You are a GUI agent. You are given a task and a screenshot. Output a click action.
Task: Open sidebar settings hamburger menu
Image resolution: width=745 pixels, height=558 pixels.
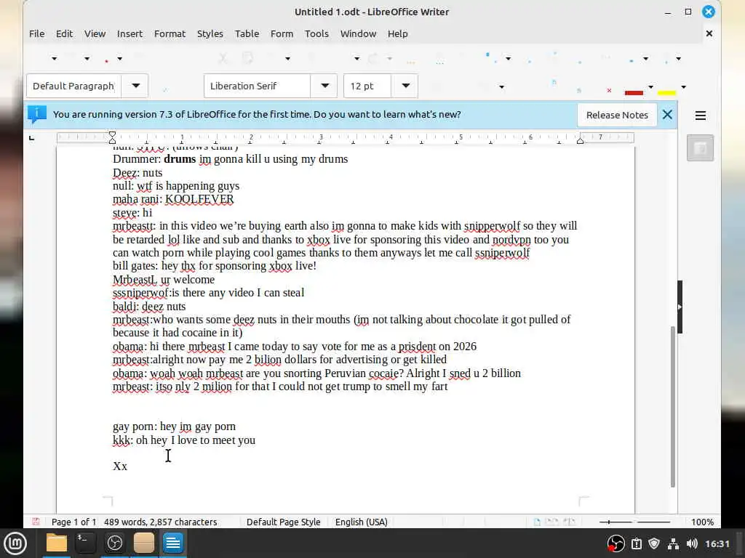pyautogui.click(x=701, y=116)
